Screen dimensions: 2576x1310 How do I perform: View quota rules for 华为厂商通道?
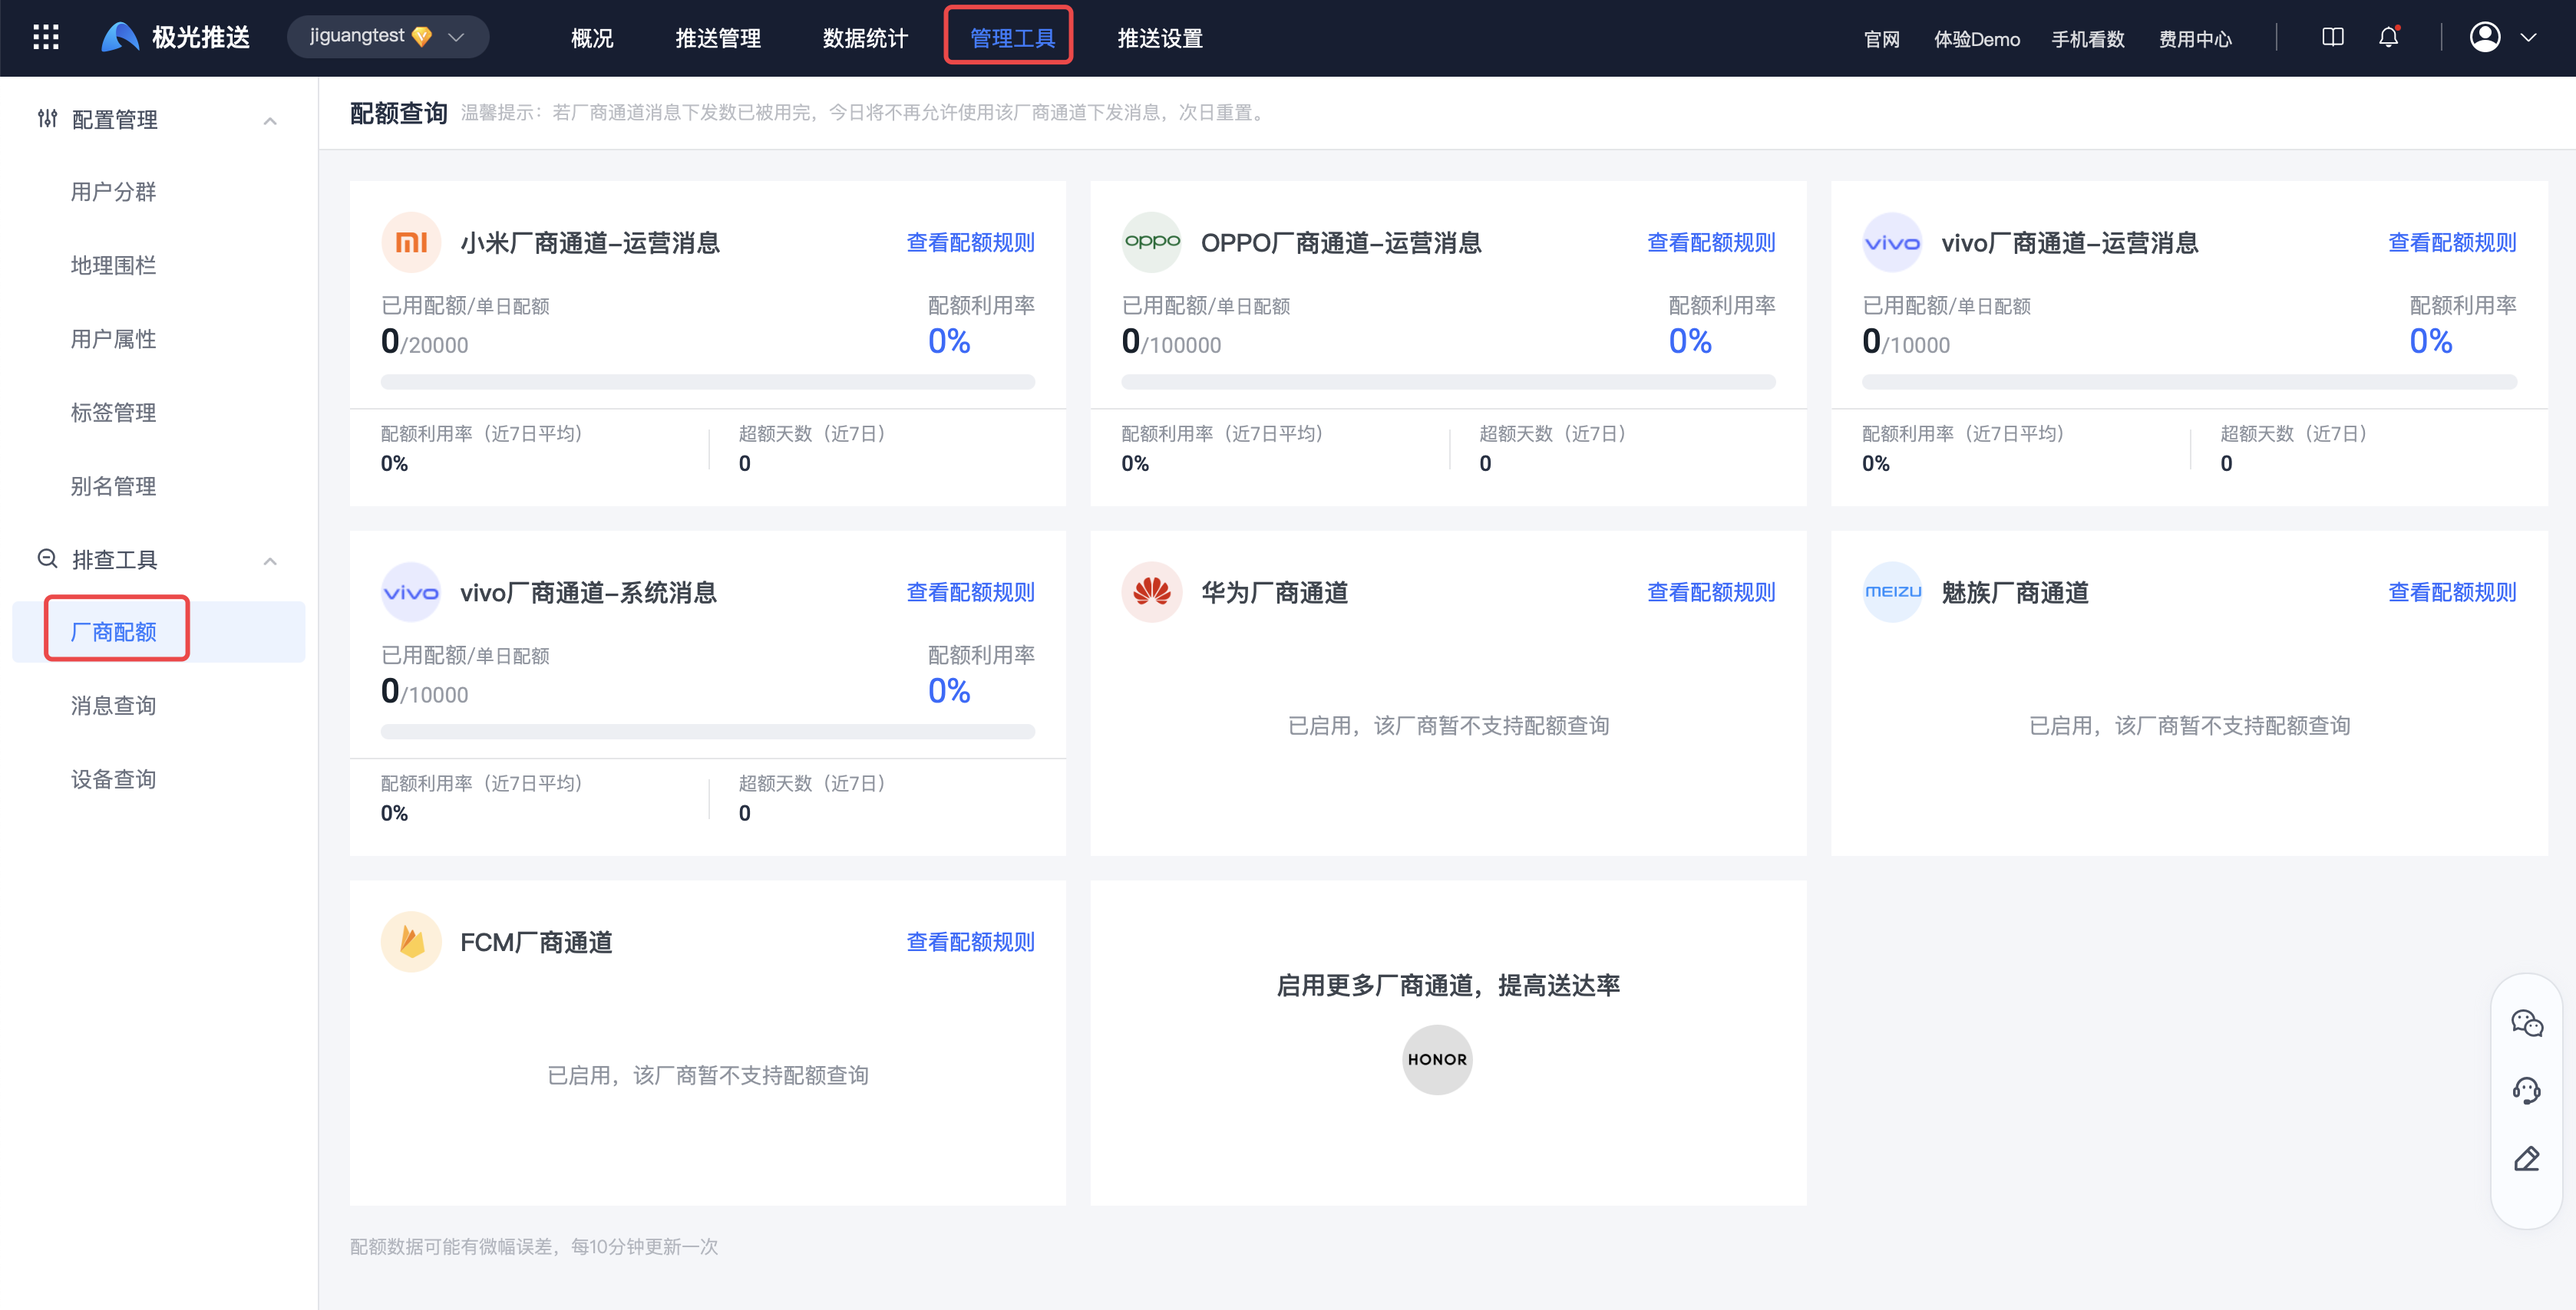click(x=1711, y=591)
